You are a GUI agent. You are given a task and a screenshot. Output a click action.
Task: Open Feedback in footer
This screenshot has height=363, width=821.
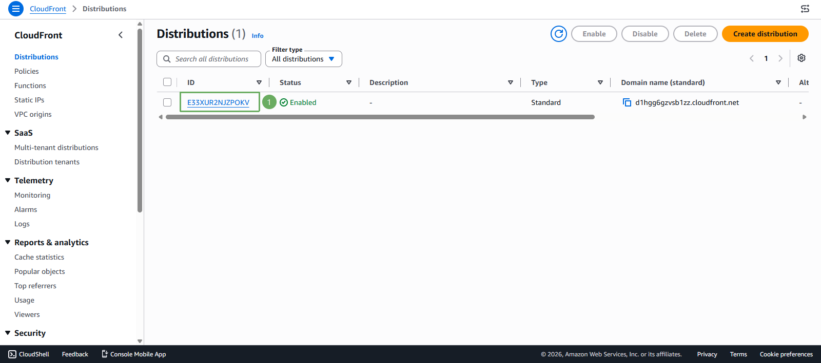tap(75, 354)
